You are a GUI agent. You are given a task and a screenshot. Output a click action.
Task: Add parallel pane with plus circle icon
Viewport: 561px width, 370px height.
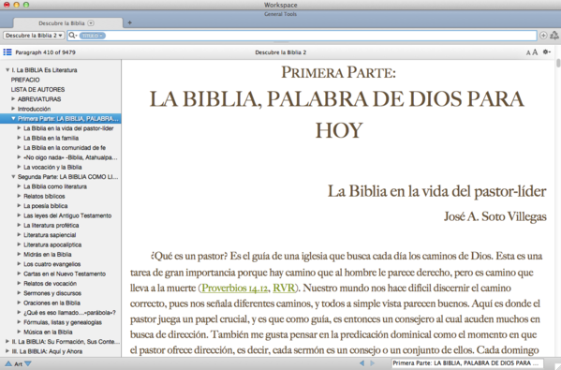coord(543,35)
